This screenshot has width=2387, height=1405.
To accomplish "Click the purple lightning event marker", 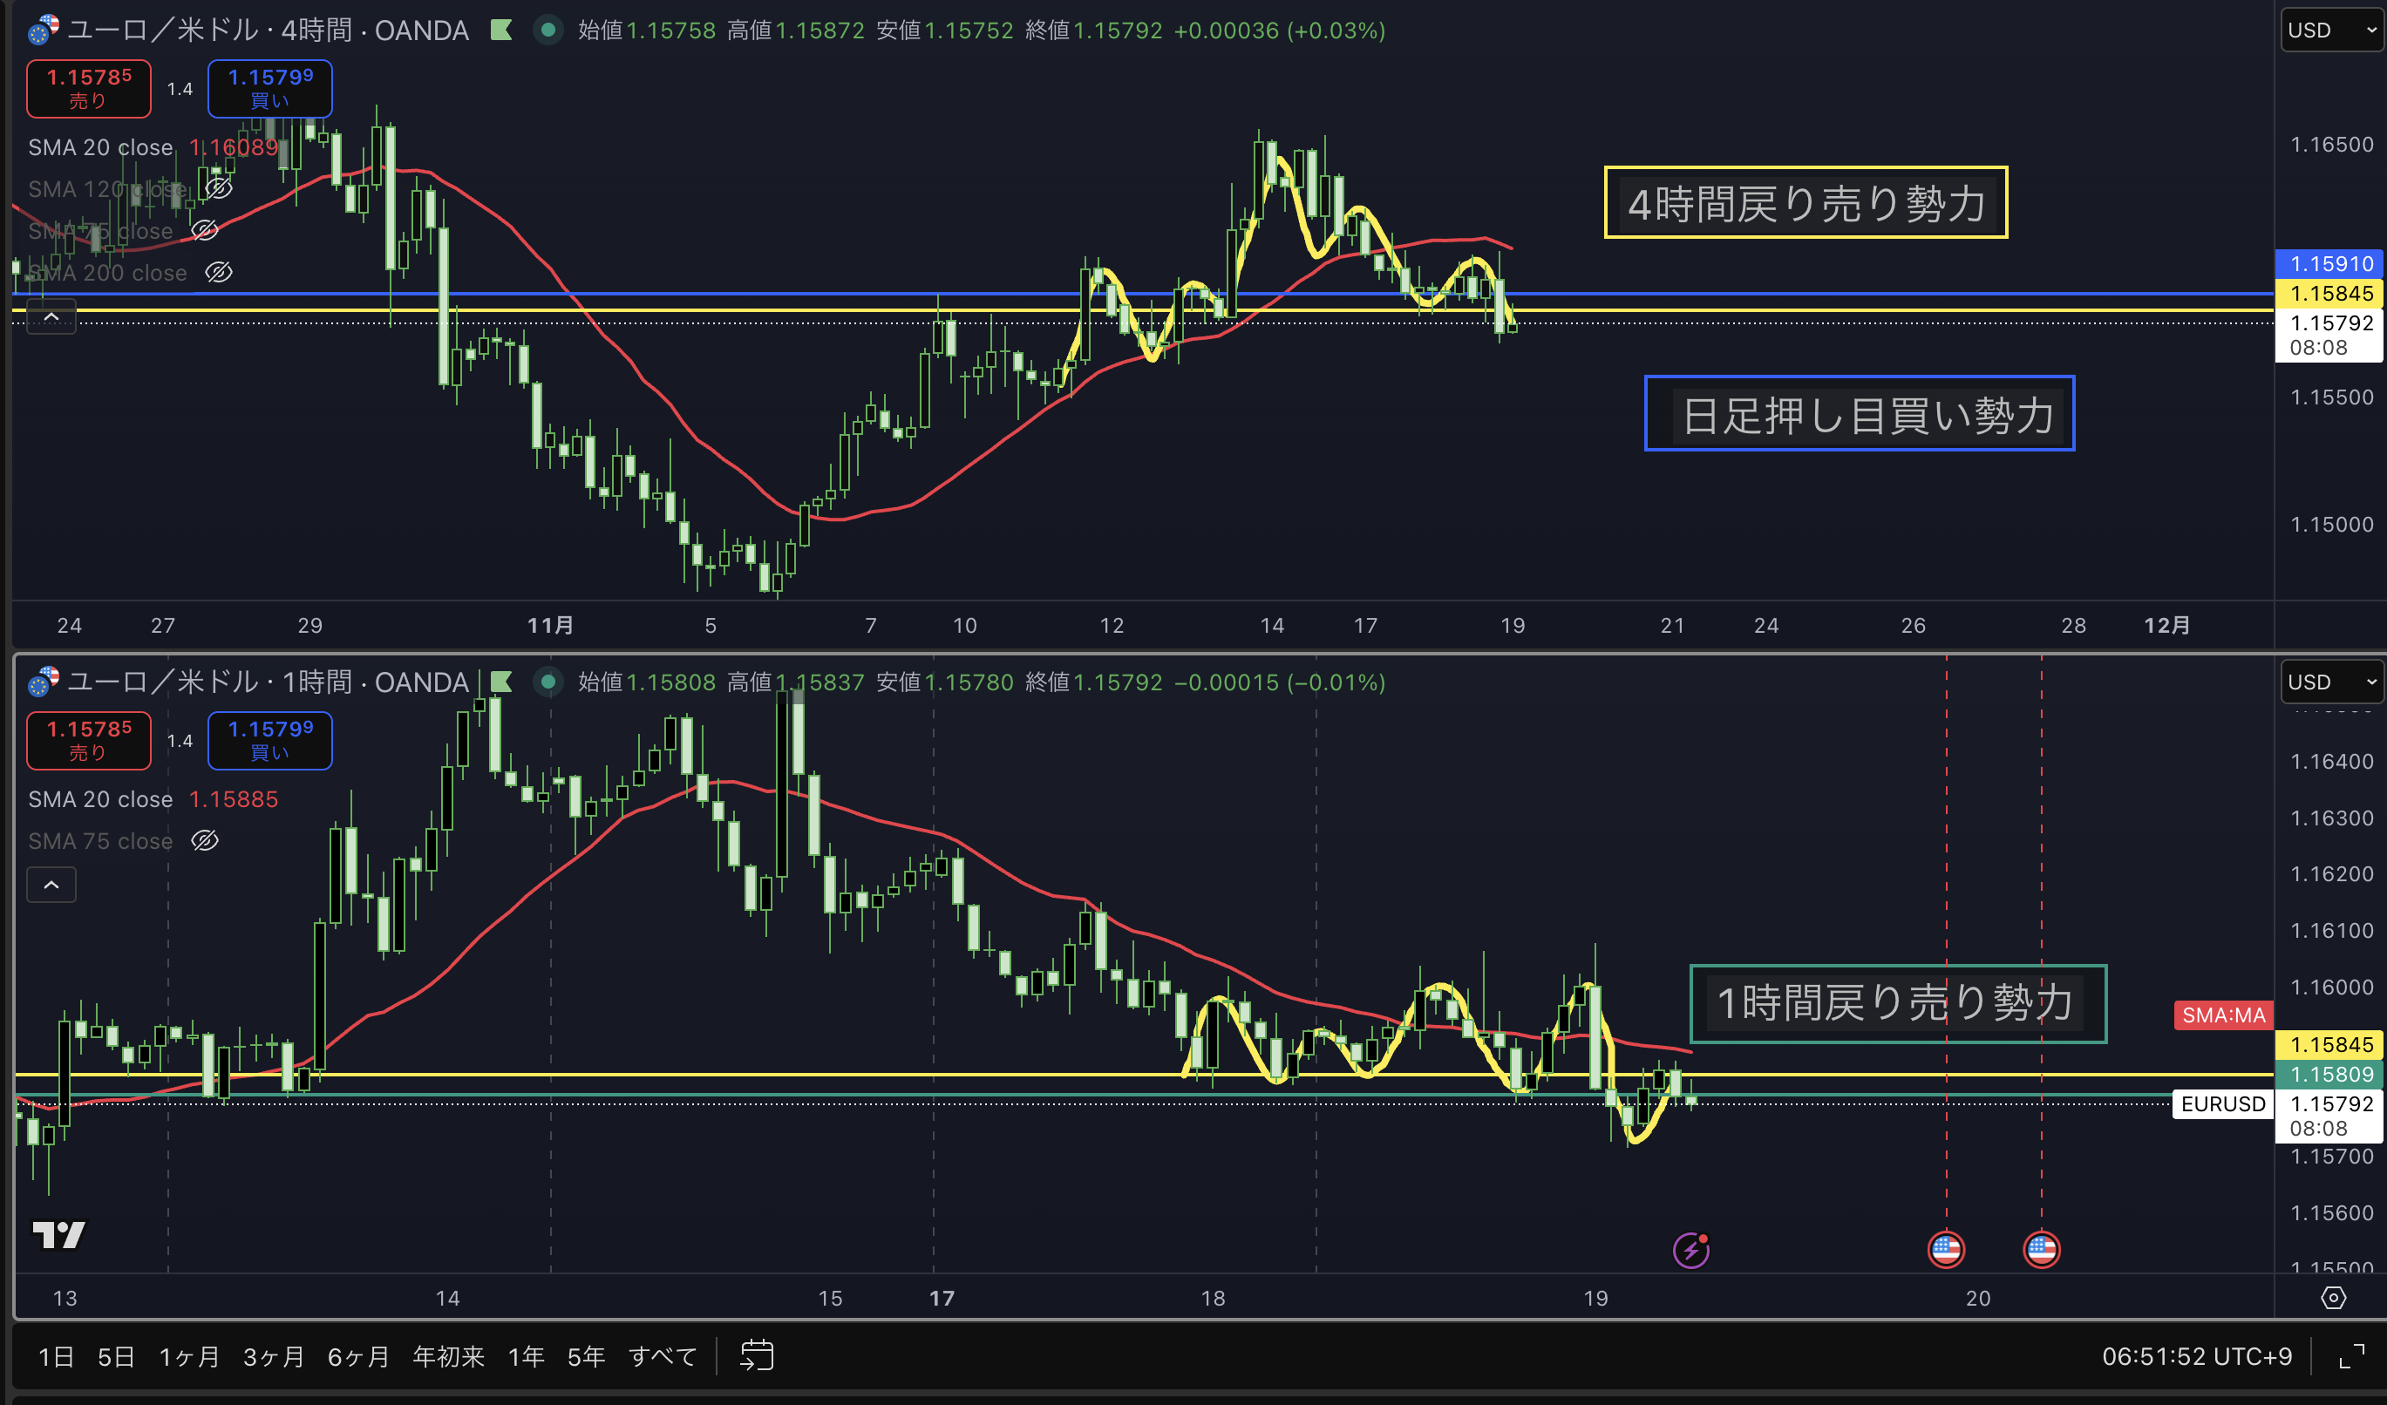I will (1690, 1250).
